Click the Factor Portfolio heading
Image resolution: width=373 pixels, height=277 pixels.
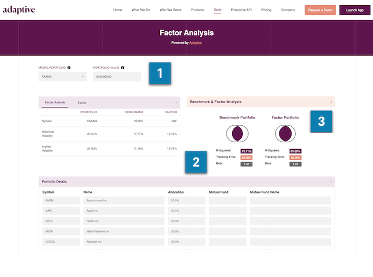point(285,117)
